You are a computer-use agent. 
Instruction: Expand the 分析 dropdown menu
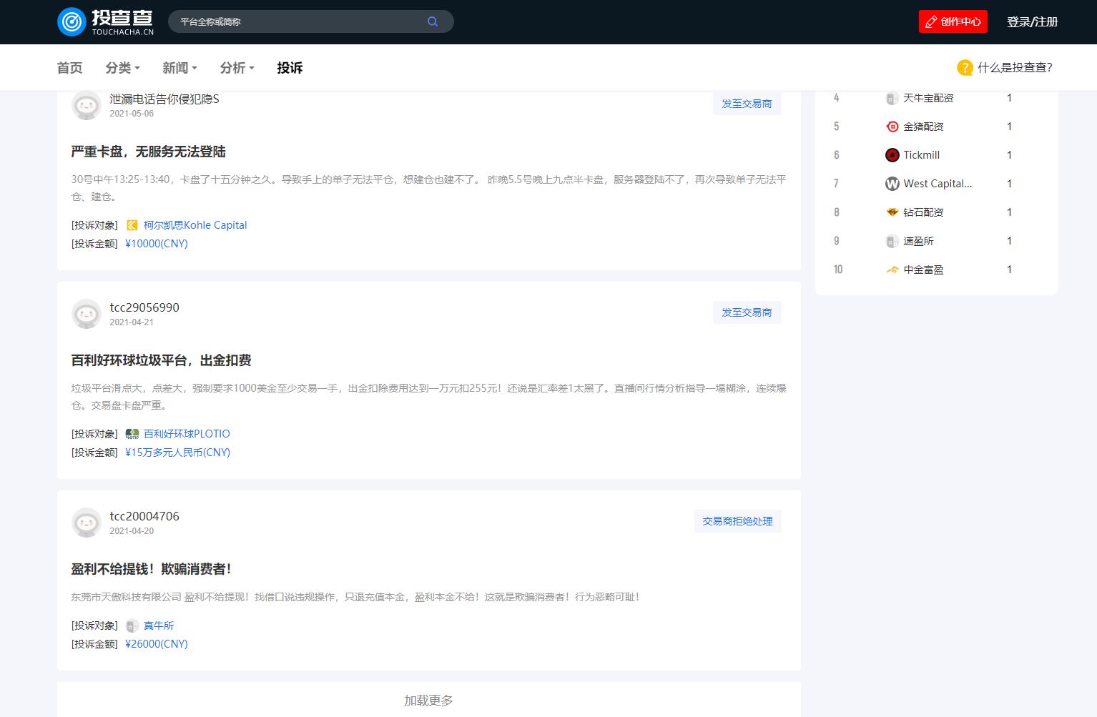[x=237, y=68]
